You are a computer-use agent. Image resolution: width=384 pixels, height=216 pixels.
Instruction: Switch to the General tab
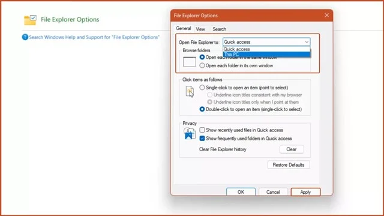184,28
